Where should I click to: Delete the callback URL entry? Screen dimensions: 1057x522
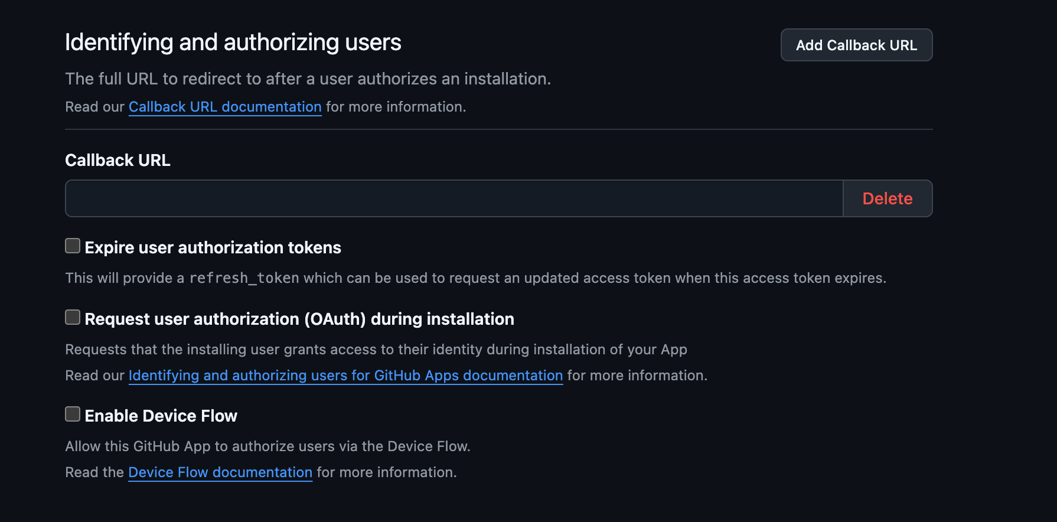(x=888, y=198)
